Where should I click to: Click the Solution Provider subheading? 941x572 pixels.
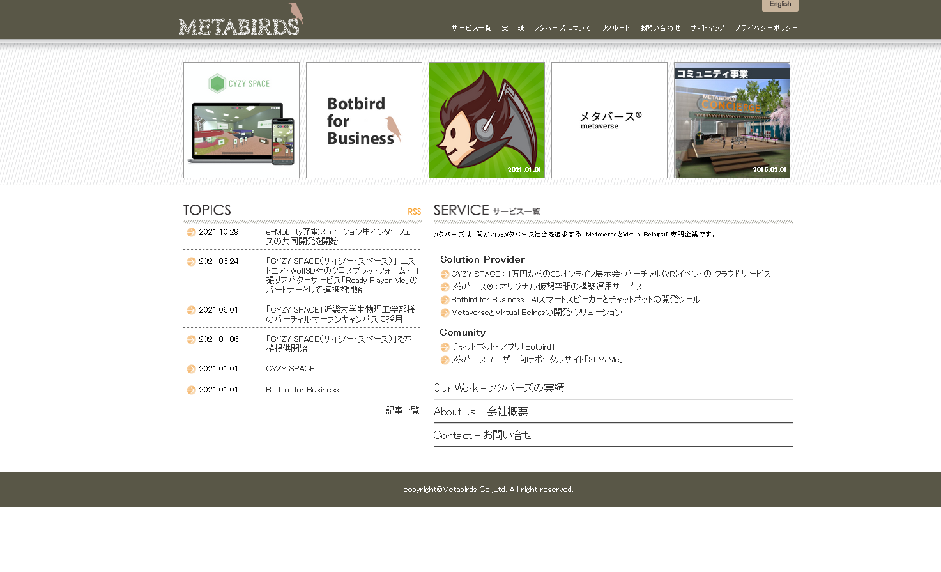tap(482, 259)
